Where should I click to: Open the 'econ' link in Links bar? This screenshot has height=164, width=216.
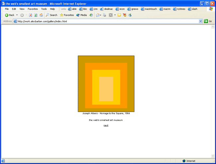coord(120,9)
